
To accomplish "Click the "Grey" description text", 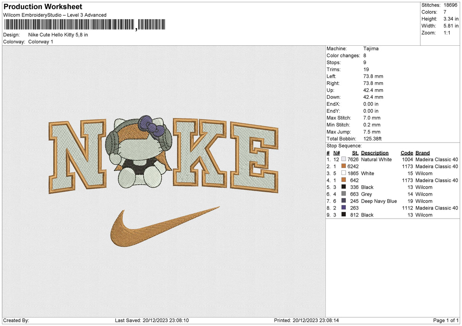I will [x=367, y=194].
